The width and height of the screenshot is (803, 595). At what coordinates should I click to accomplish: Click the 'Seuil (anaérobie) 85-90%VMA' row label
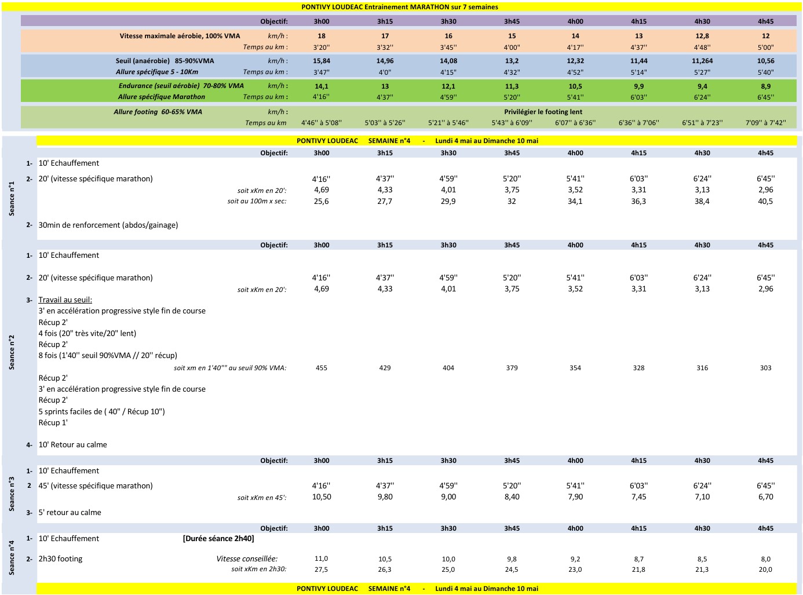[165, 61]
